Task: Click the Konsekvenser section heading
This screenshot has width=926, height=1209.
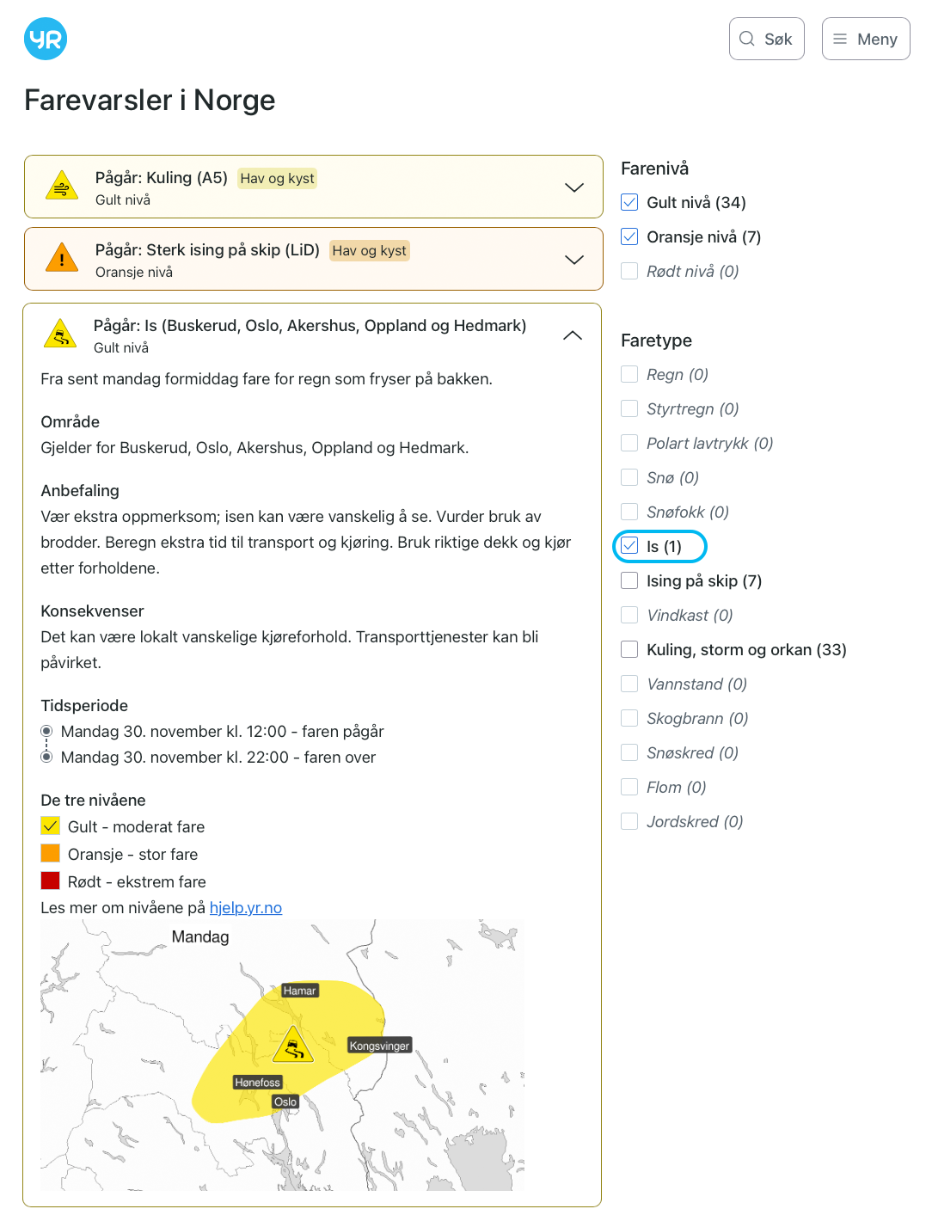Action: (92, 611)
